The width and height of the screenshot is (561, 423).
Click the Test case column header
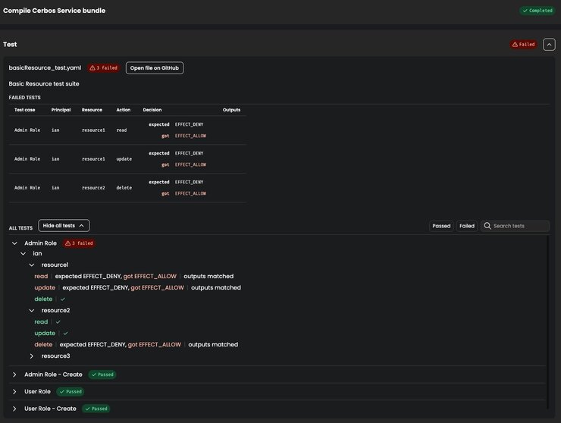pos(25,110)
